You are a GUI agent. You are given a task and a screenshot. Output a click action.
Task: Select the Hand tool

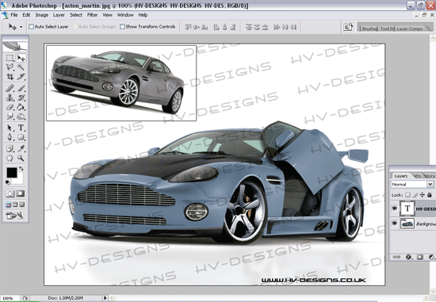click(x=10, y=159)
